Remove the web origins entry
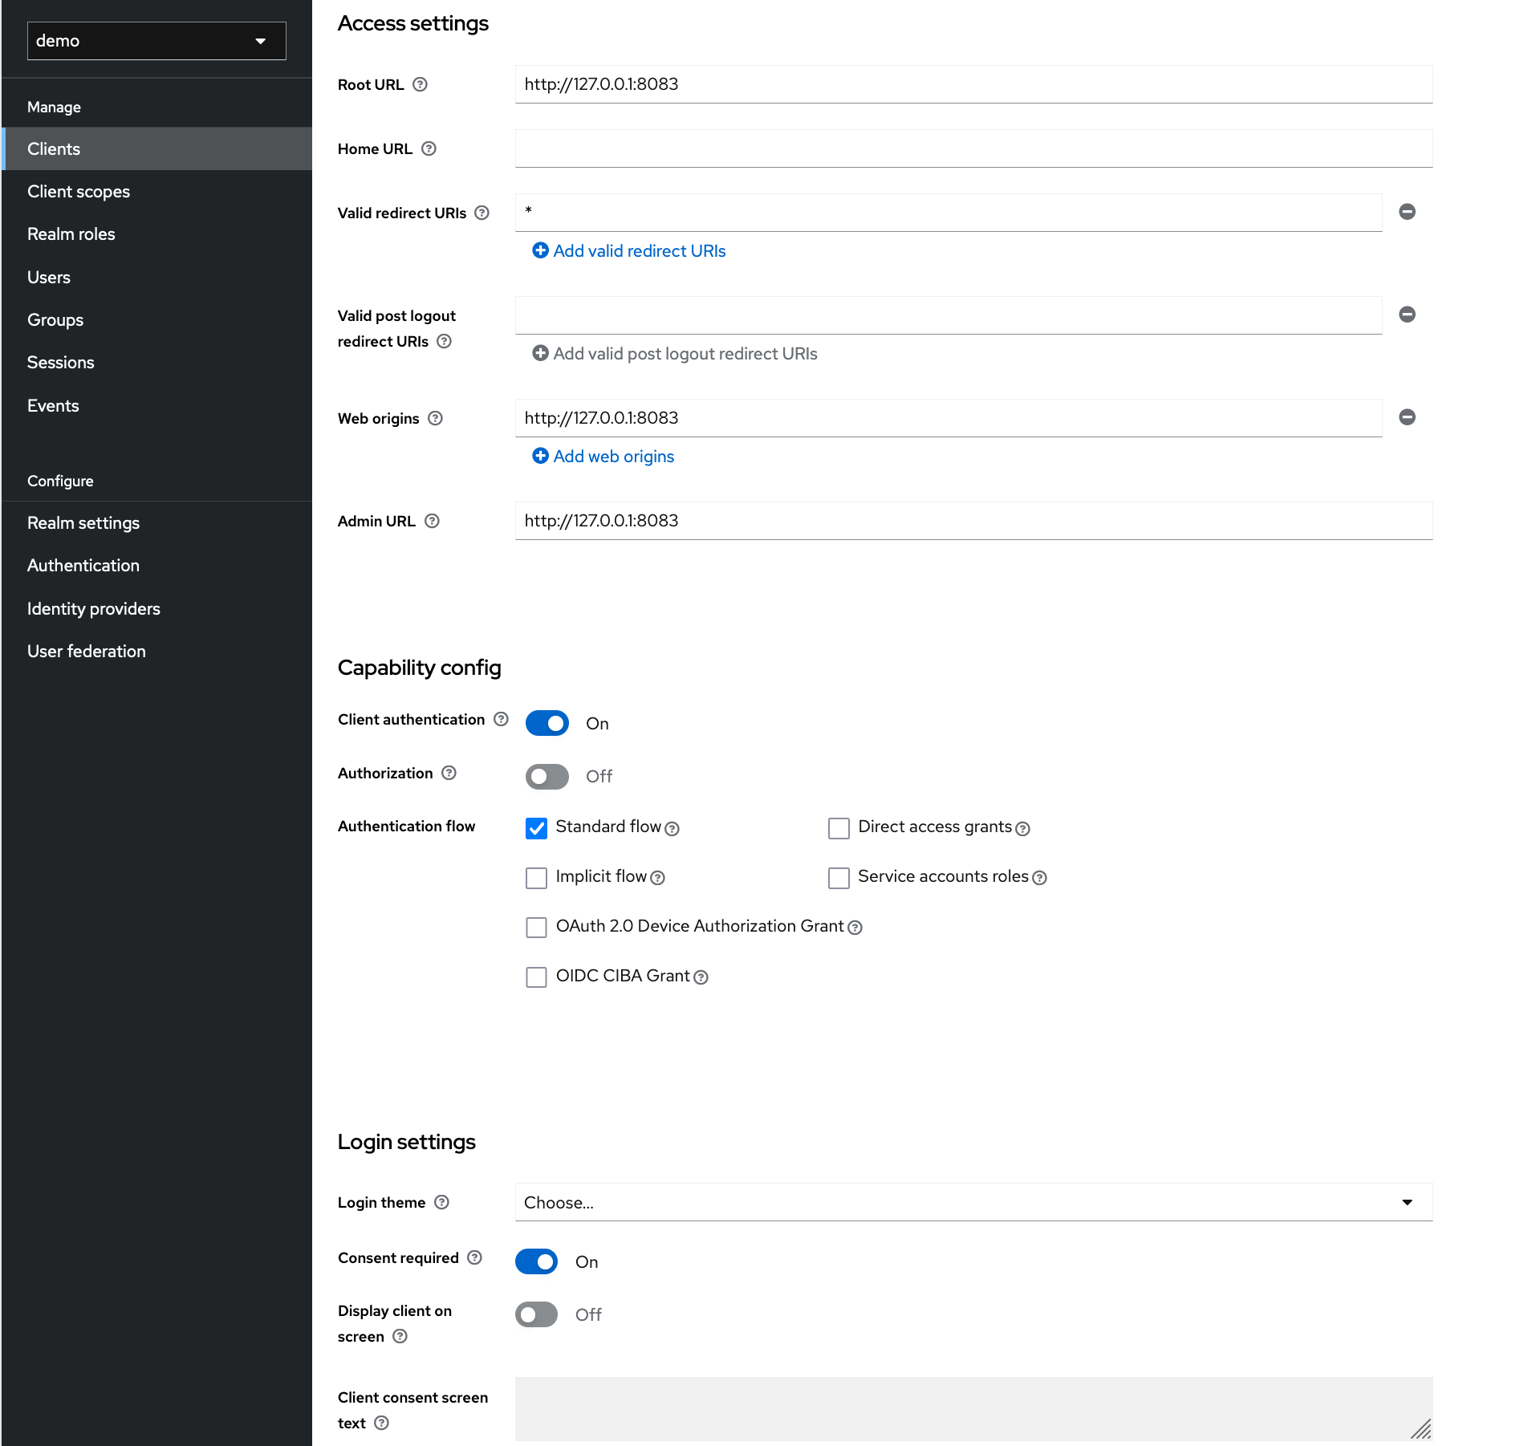The image size is (1536, 1446). pos(1407,417)
